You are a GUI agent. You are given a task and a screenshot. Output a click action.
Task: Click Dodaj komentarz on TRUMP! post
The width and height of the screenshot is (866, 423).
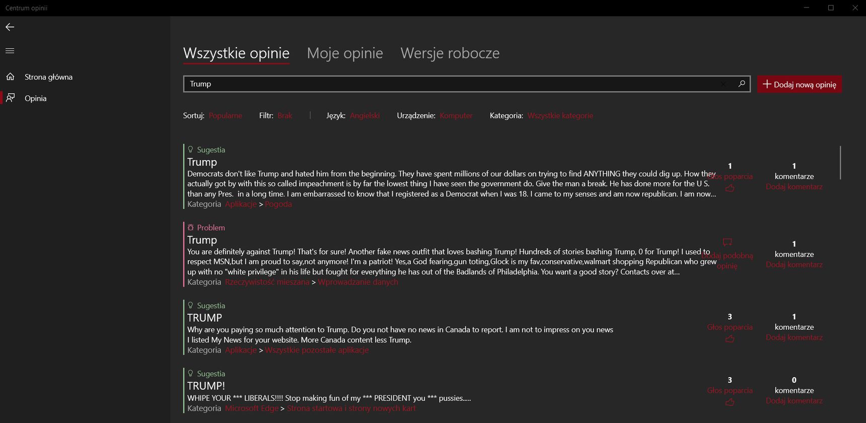794,401
